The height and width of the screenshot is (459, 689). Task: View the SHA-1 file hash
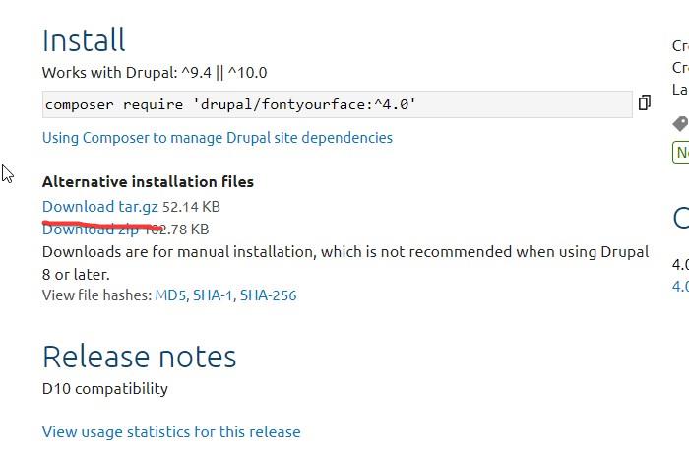click(213, 295)
